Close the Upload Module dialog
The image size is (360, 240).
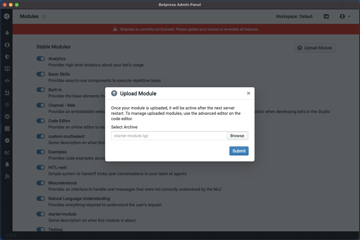248,93
